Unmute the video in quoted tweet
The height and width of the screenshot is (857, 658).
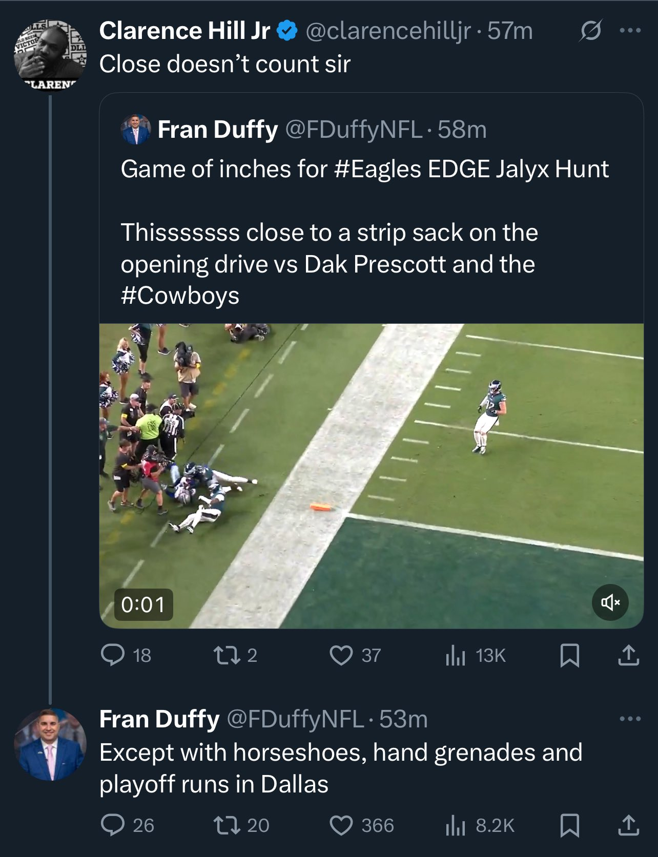(610, 602)
